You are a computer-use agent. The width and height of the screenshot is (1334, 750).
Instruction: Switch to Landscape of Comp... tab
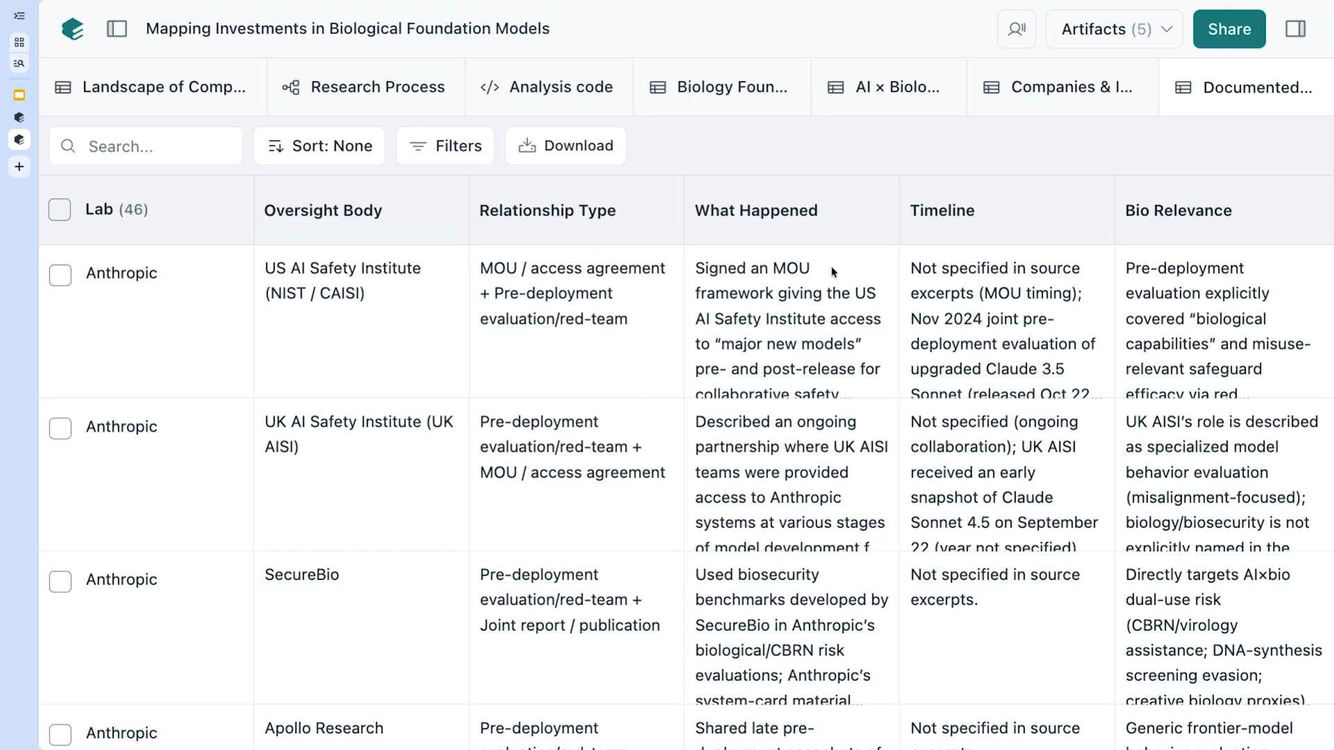tap(153, 87)
